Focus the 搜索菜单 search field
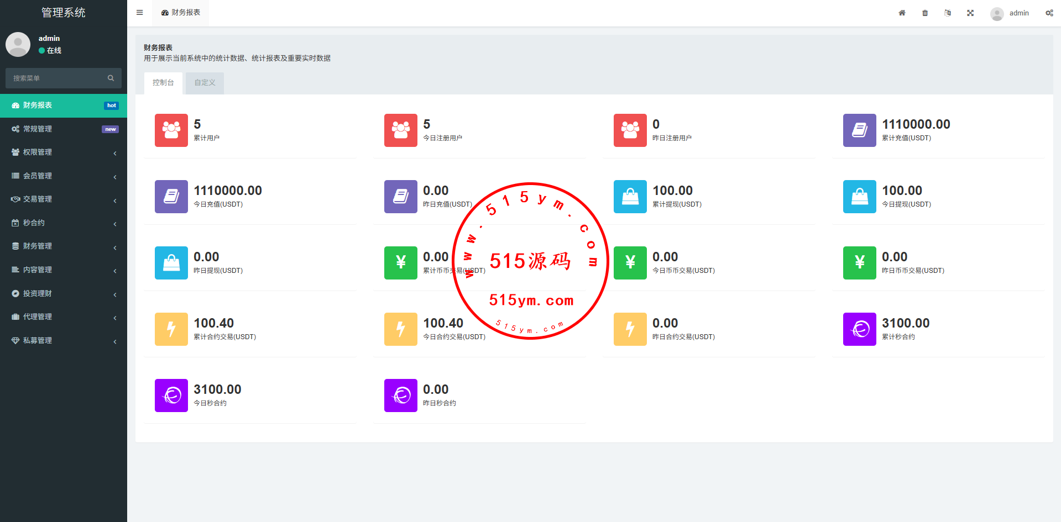Screen dimensions: 1061x522 55,78
